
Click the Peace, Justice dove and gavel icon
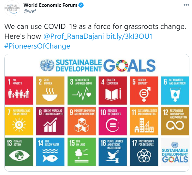(x=112, y=157)
